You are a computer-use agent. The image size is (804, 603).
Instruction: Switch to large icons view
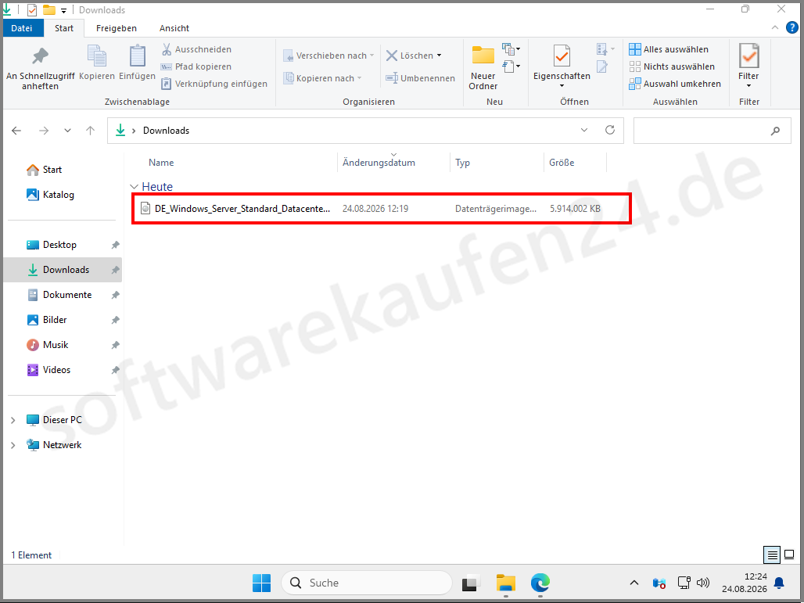[790, 555]
